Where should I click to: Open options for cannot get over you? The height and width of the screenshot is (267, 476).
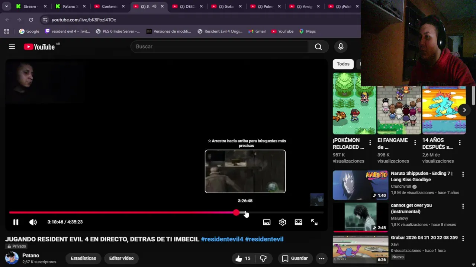tap(463, 206)
